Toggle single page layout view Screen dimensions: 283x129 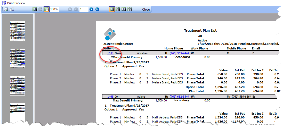tap(112, 10)
